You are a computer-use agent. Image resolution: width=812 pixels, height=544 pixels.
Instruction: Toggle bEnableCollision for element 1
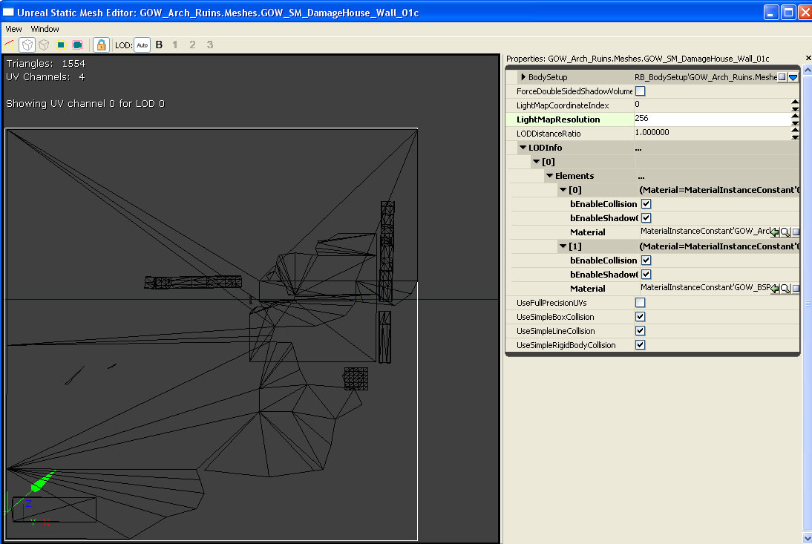click(646, 260)
